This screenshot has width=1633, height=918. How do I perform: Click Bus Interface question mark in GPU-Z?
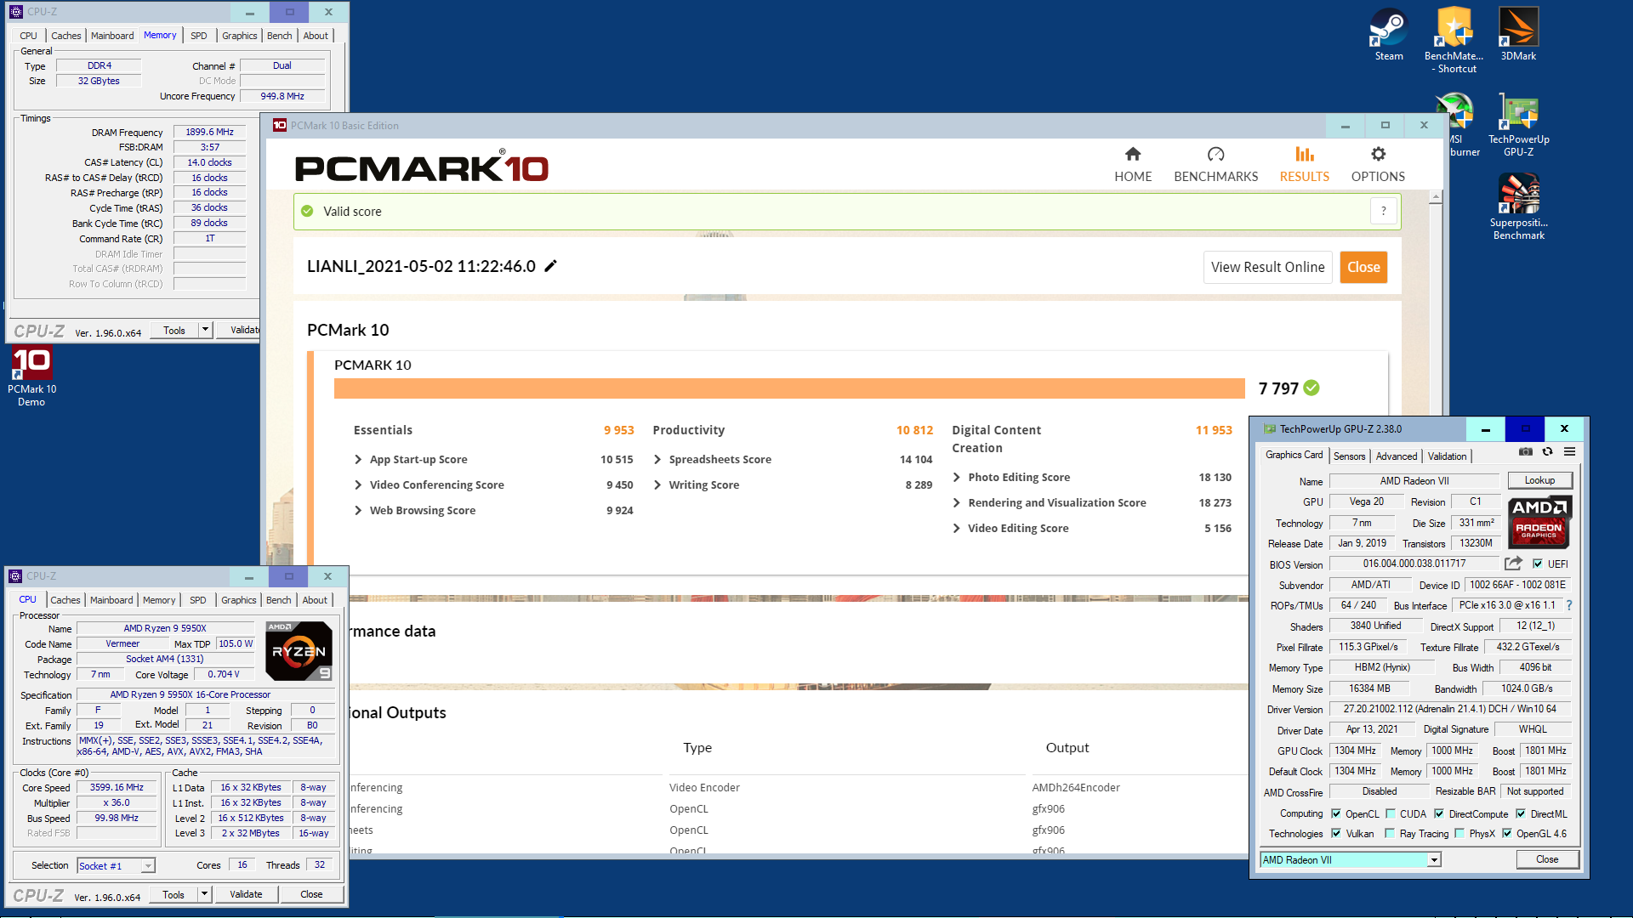(x=1569, y=605)
